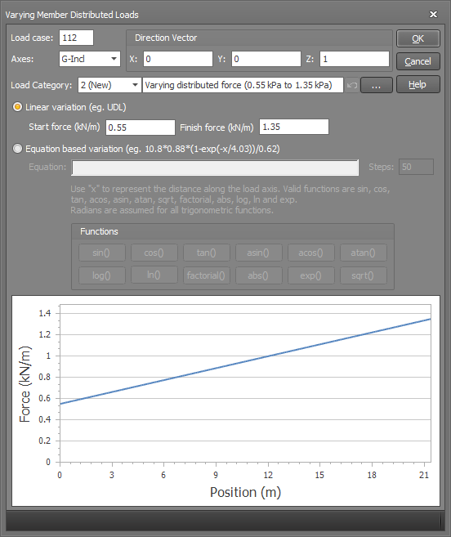451x537 pixels.
Task: Open the ellipsis browse button for load category
Action: (377, 85)
